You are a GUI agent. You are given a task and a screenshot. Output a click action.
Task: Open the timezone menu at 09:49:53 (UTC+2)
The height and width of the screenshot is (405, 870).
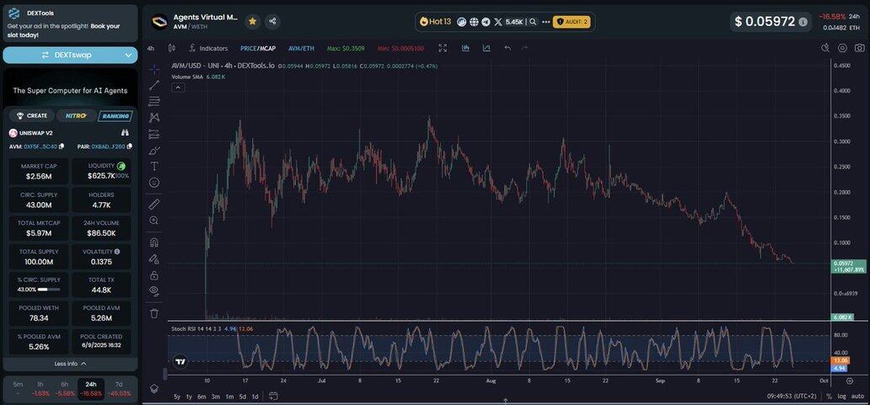[793, 396]
